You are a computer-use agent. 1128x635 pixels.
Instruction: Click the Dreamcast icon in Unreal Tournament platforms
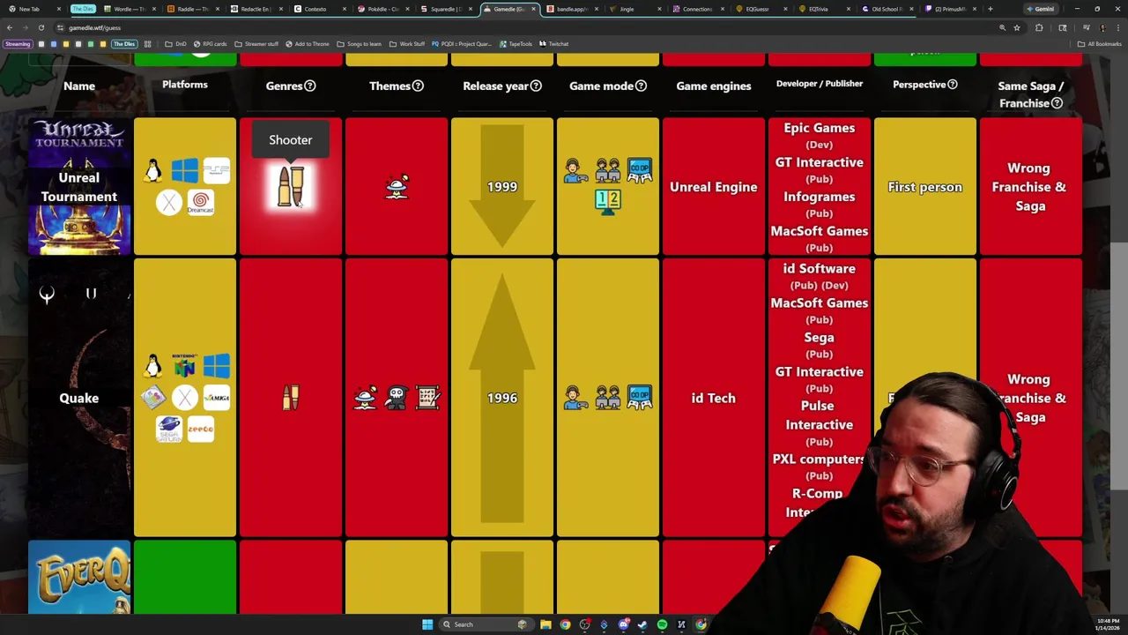click(x=201, y=203)
